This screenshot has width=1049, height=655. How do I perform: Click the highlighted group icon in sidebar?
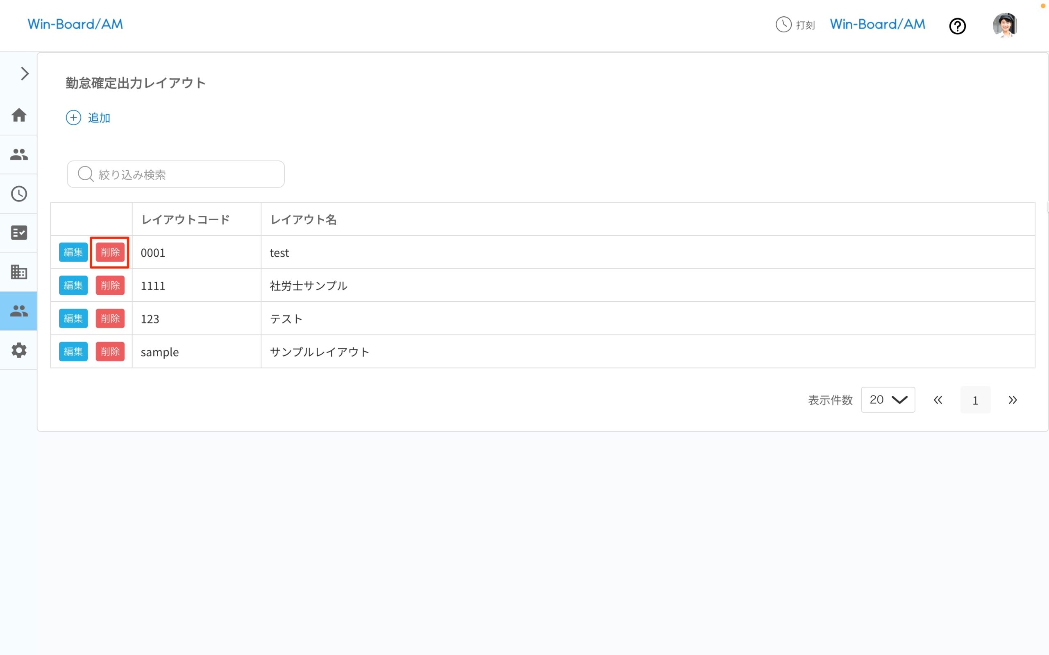click(18, 311)
